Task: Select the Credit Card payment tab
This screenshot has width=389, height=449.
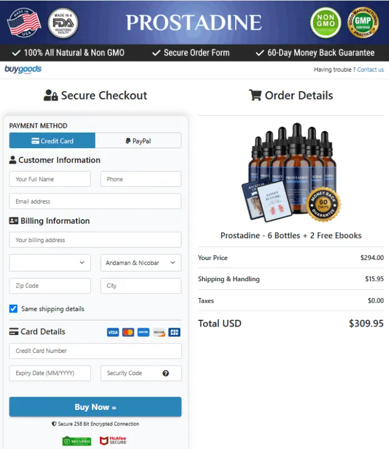Action: pos(52,140)
